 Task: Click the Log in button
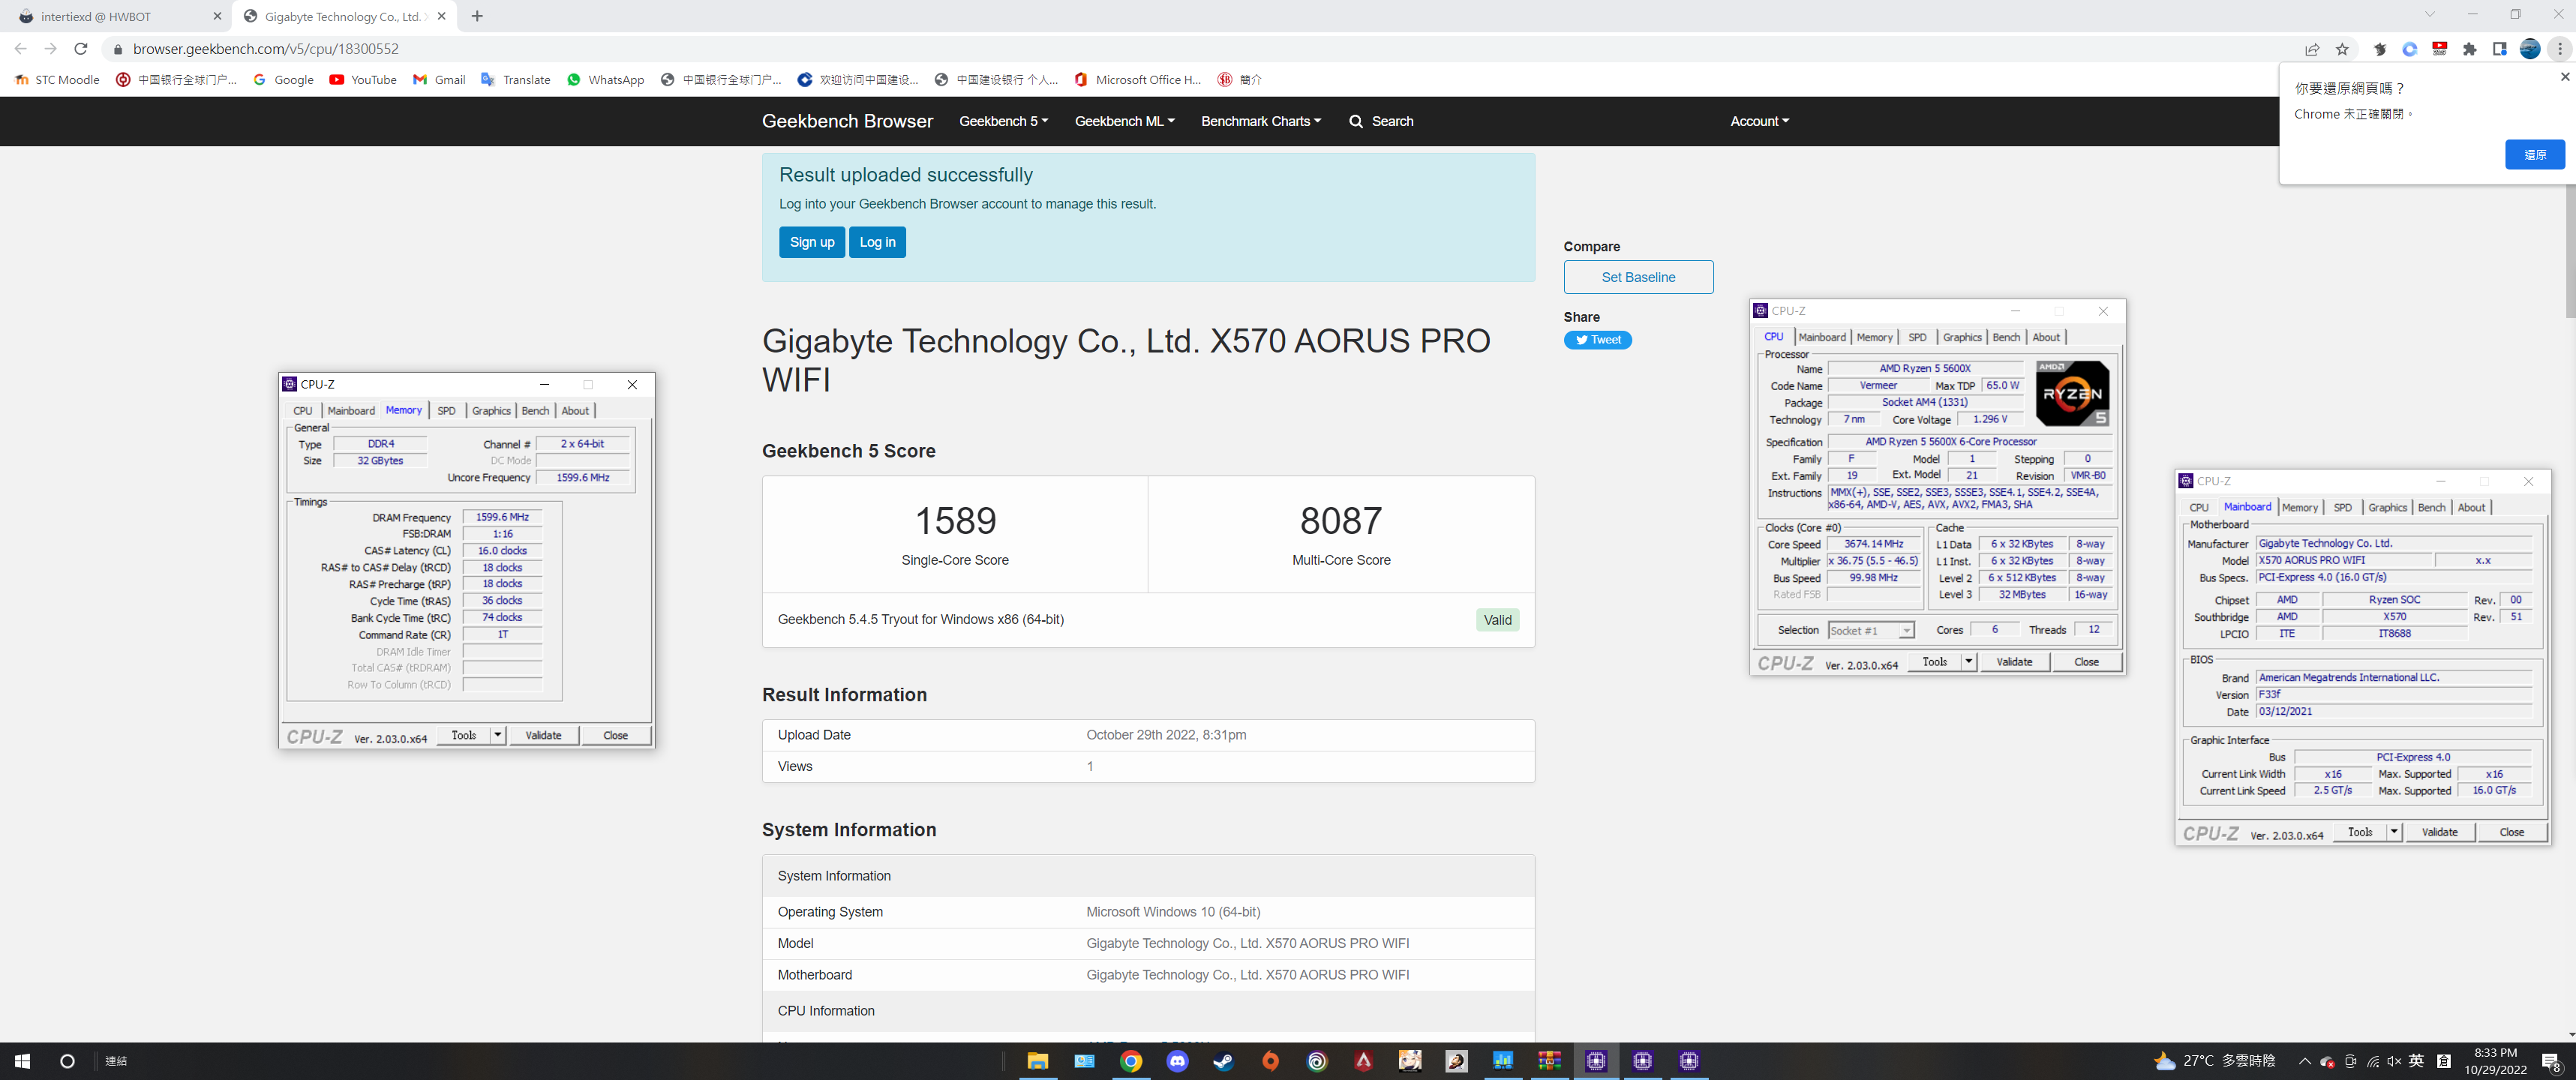(x=877, y=242)
